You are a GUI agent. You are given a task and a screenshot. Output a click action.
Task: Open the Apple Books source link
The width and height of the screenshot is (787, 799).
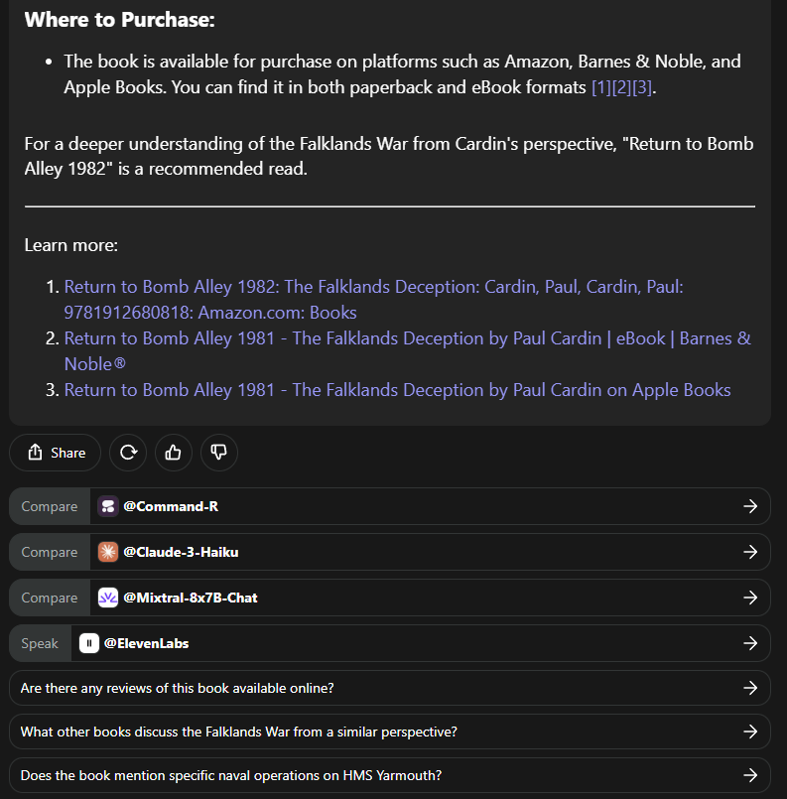[397, 390]
